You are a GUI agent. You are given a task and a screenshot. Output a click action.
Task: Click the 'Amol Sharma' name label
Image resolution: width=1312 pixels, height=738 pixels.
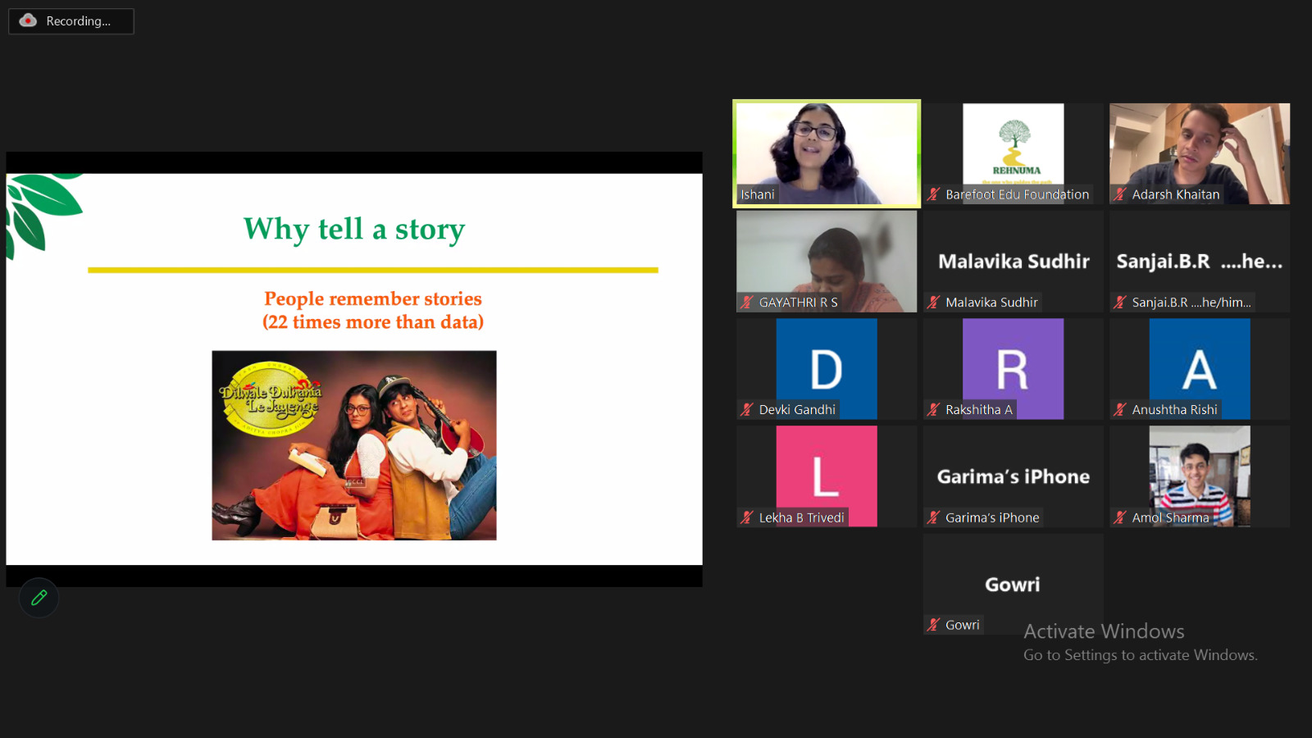(1171, 517)
